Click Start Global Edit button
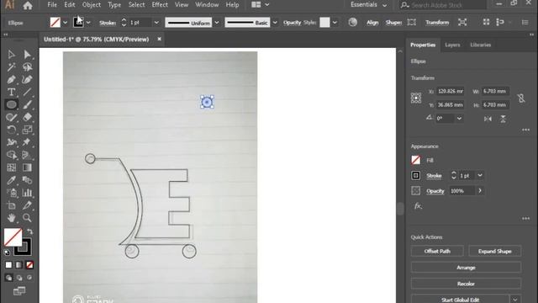 pos(460,300)
